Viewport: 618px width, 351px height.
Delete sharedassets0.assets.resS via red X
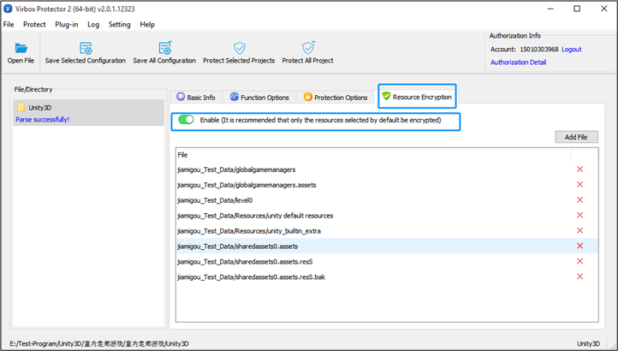[x=579, y=261]
